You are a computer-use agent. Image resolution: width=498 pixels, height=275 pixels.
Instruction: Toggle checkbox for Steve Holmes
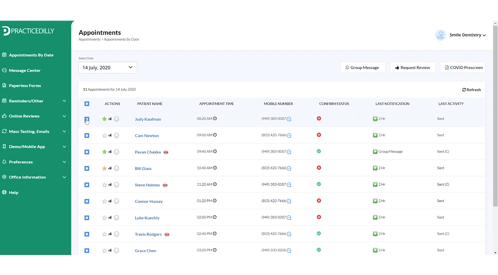click(x=87, y=185)
